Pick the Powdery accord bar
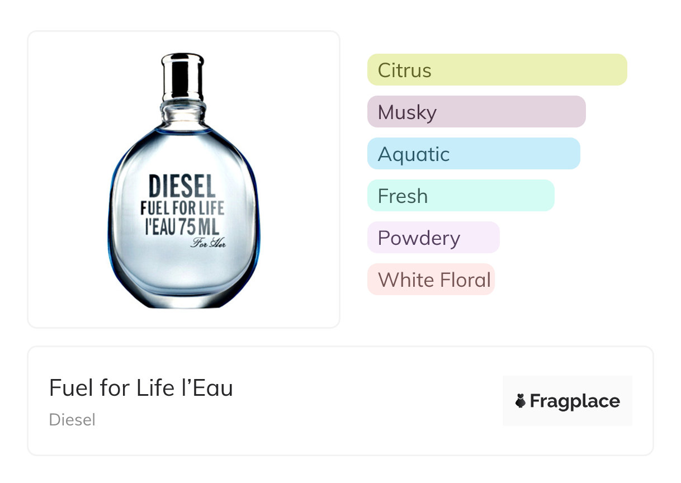 coord(433,238)
